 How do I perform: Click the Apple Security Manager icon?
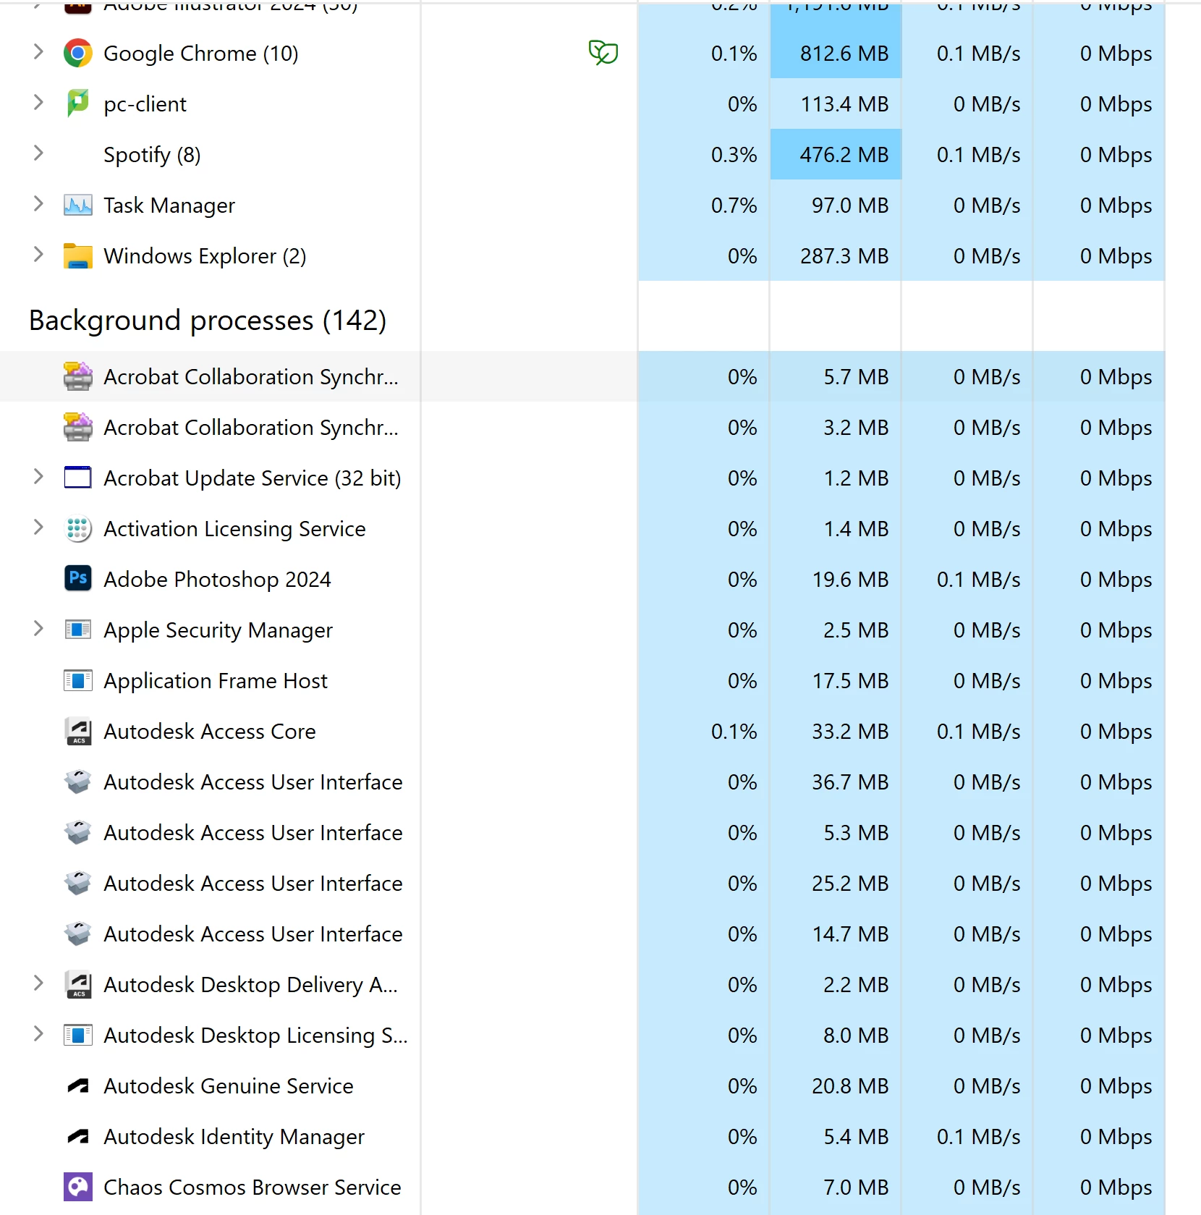pos(77,630)
